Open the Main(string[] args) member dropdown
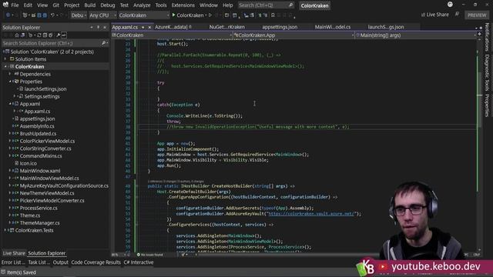Viewport: 493px width, 277px height. pos(416,35)
